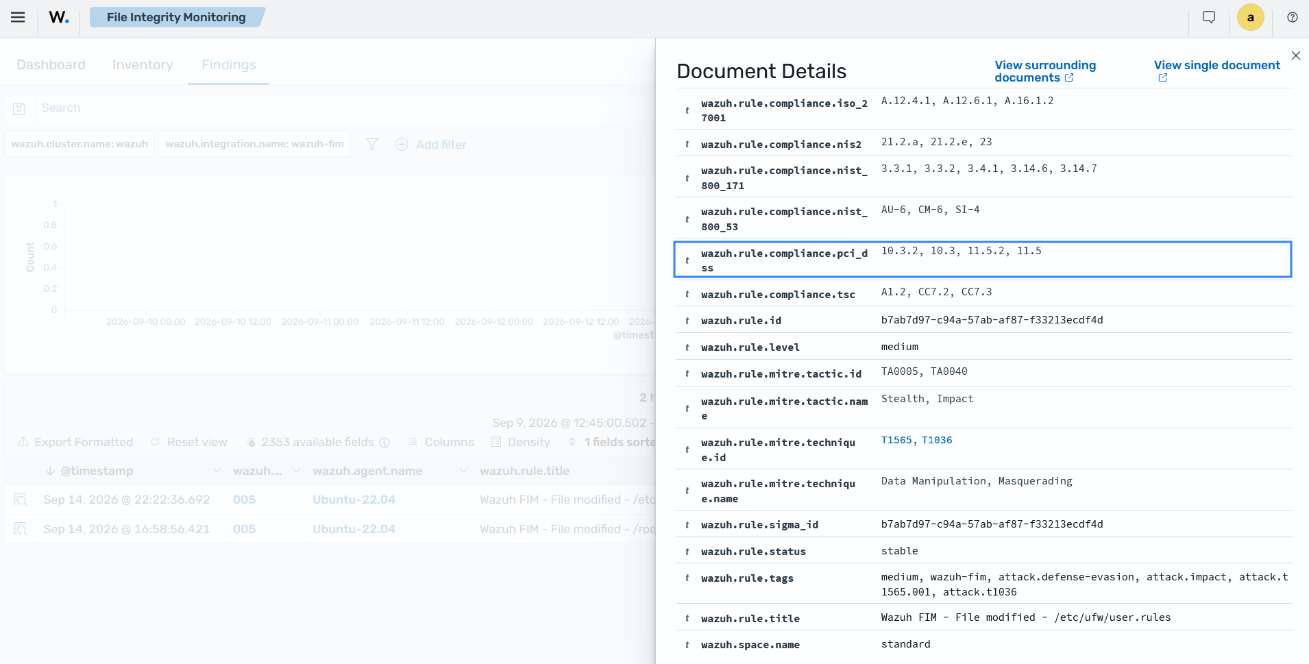Screen dimensions: 1309x664
Task: Select the nis2 value '21.2.a, 21.2.e, 23'
Action: click(x=936, y=142)
